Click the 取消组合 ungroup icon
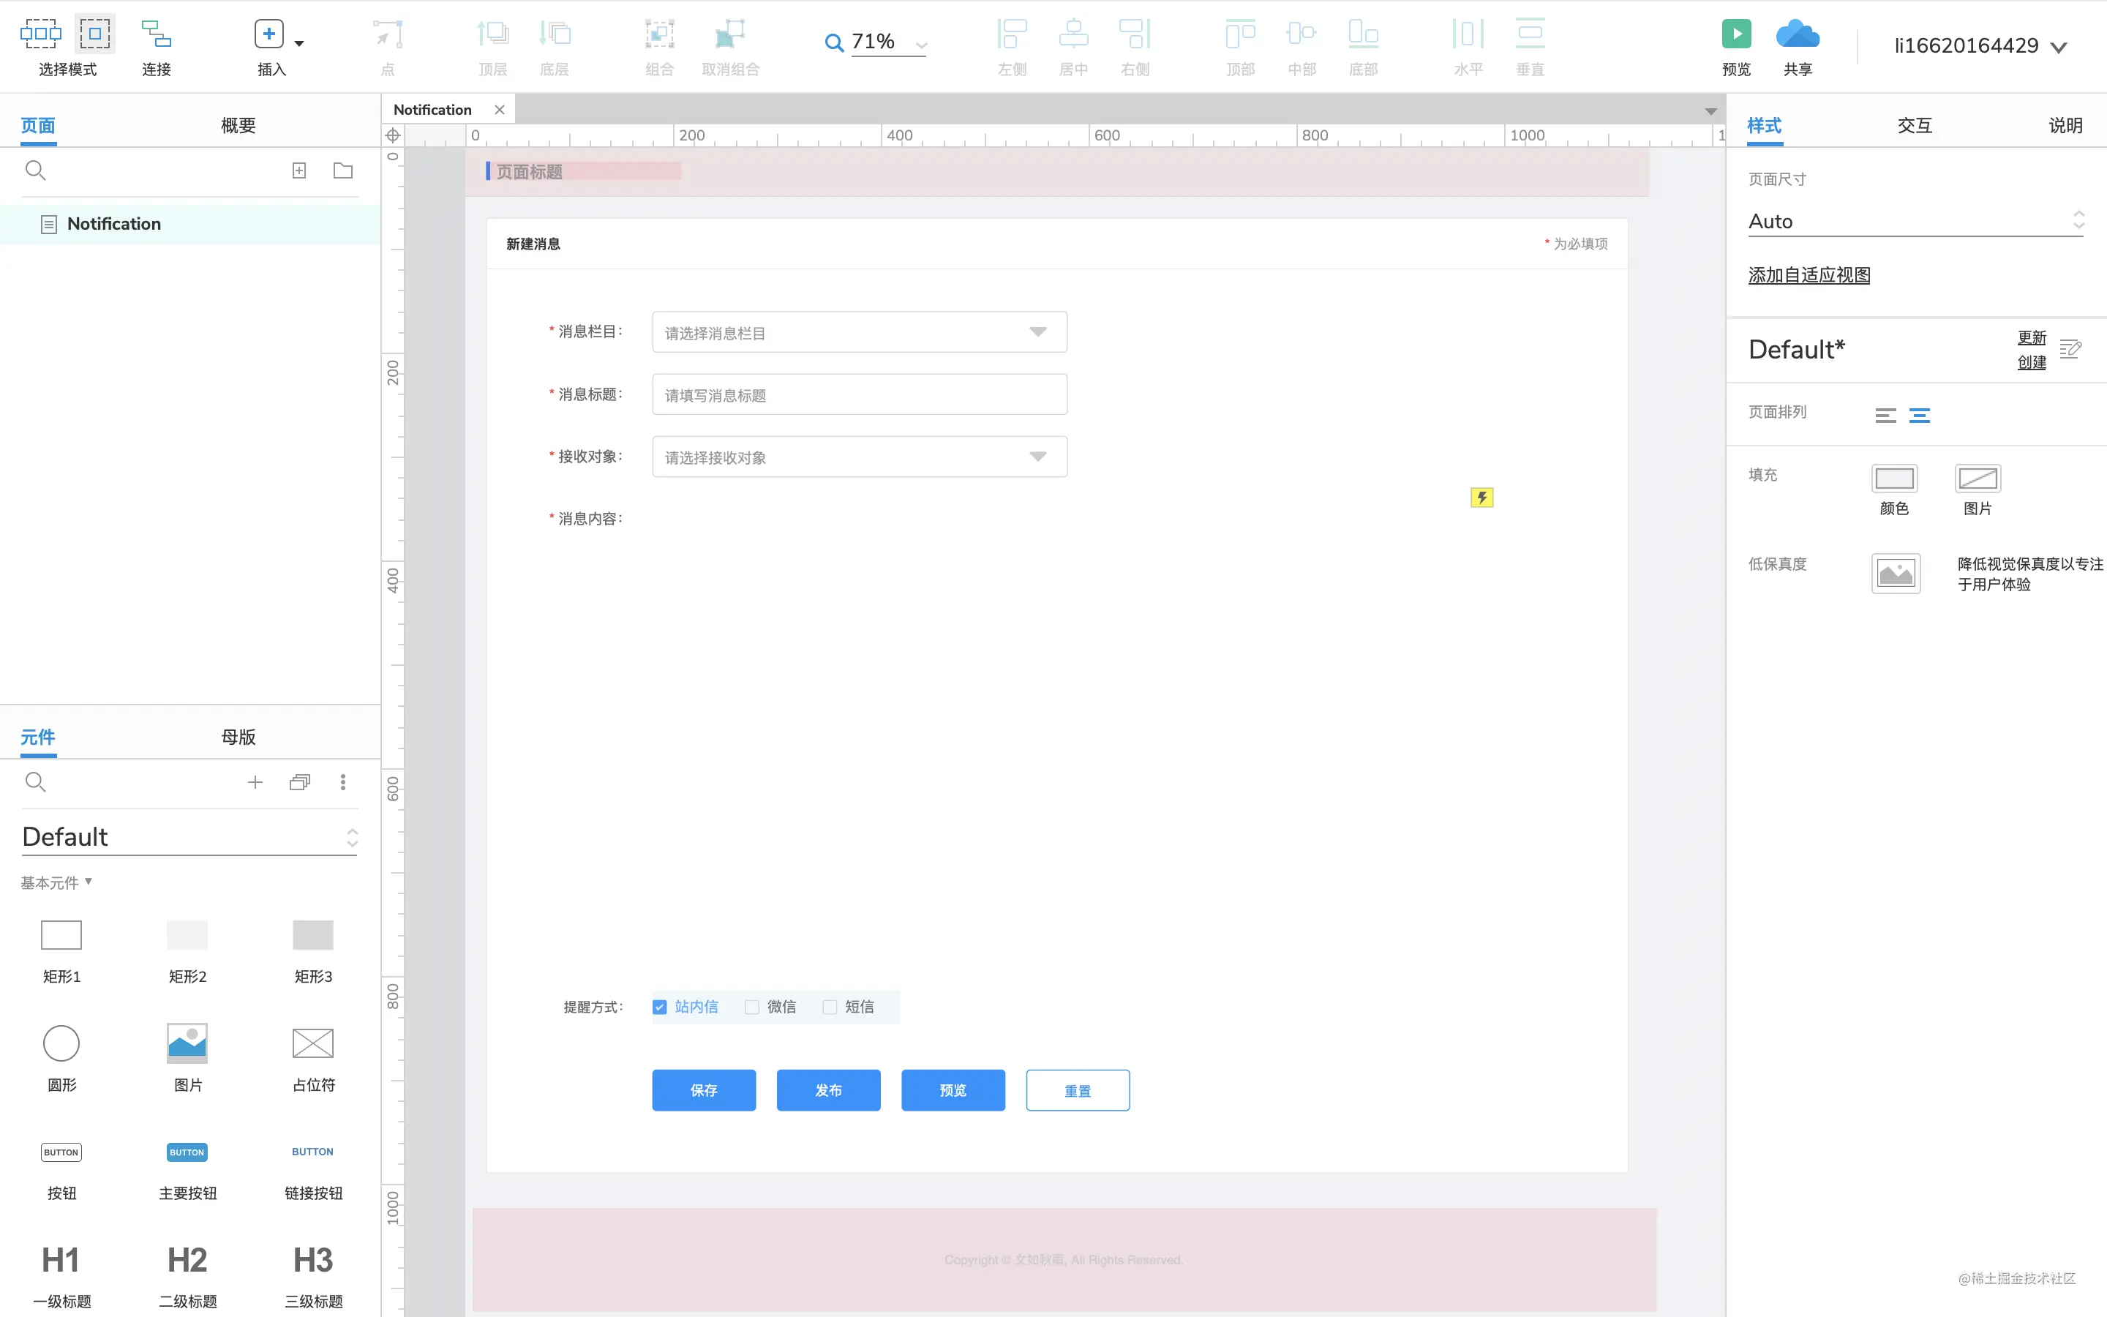Screen dimensions: 2107x1317 730,34
